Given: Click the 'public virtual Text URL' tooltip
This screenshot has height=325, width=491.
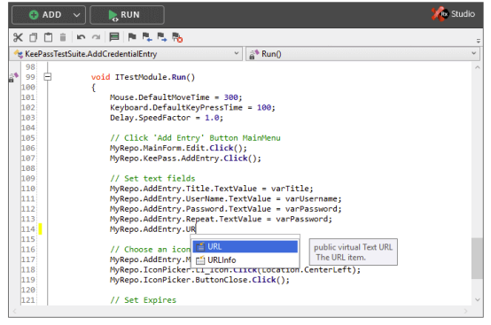Looking at the screenshot, I should click(x=354, y=252).
